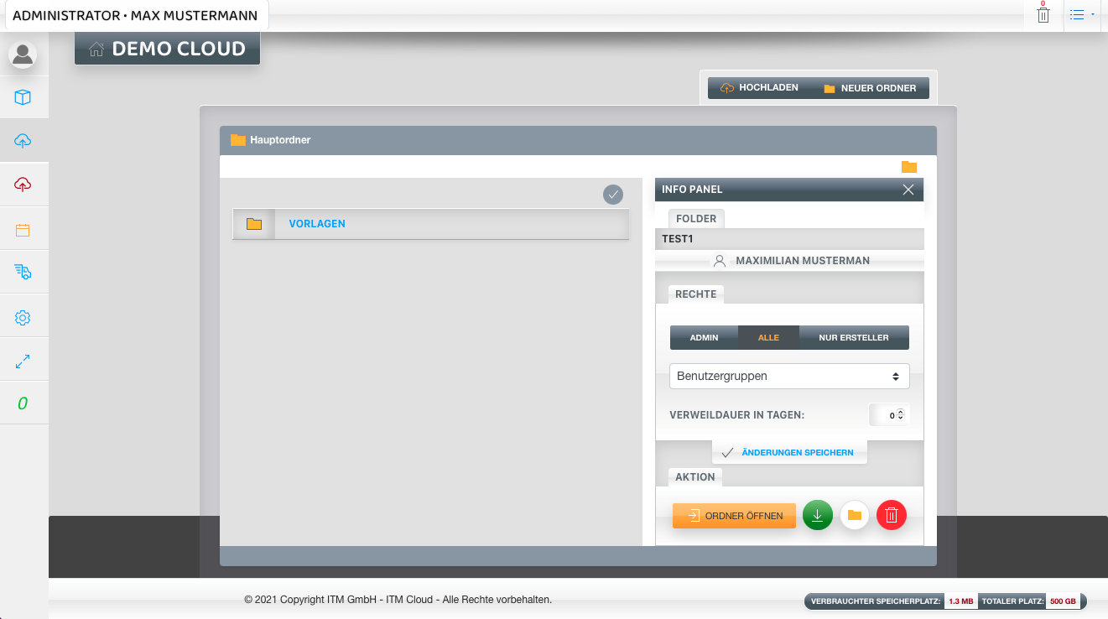Adjust Verweildauer in Tagen number stepper

(x=900, y=414)
